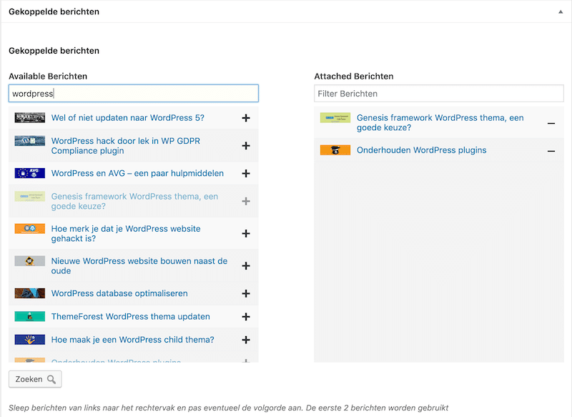
Task: Open 'WordPress database optimaliseren' link
Action: [119, 293]
